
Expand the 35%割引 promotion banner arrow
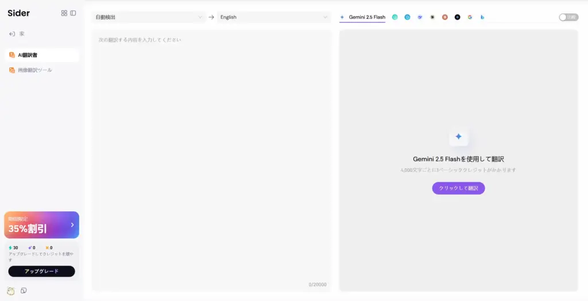72,225
